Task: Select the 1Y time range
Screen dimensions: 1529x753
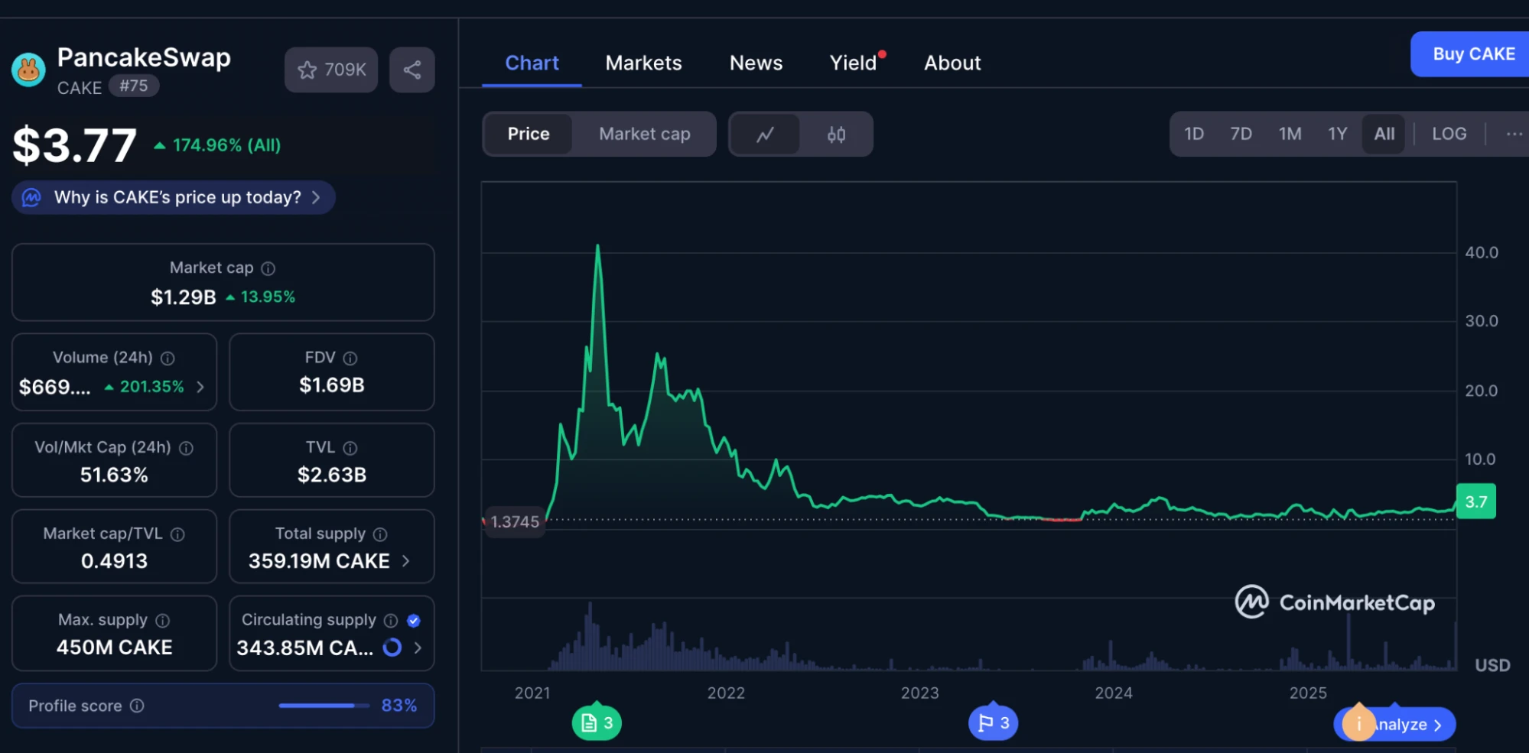Action: (x=1337, y=134)
